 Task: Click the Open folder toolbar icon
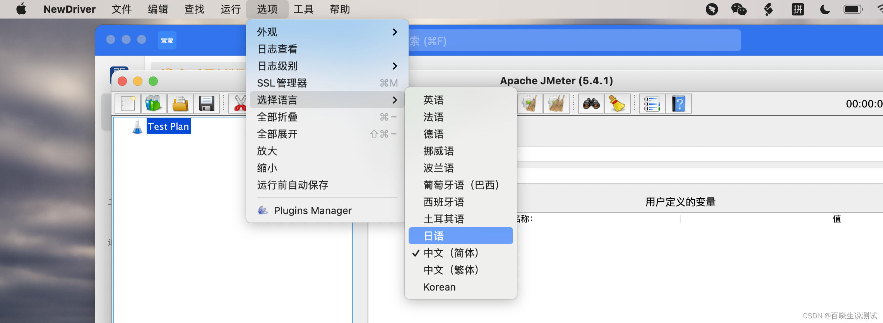(180, 104)
